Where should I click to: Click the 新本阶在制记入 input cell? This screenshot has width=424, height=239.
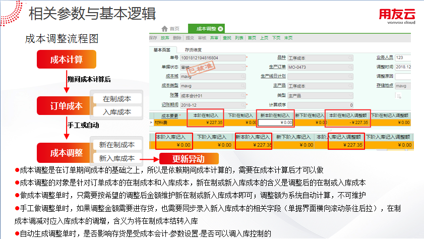tap(276, 123)
